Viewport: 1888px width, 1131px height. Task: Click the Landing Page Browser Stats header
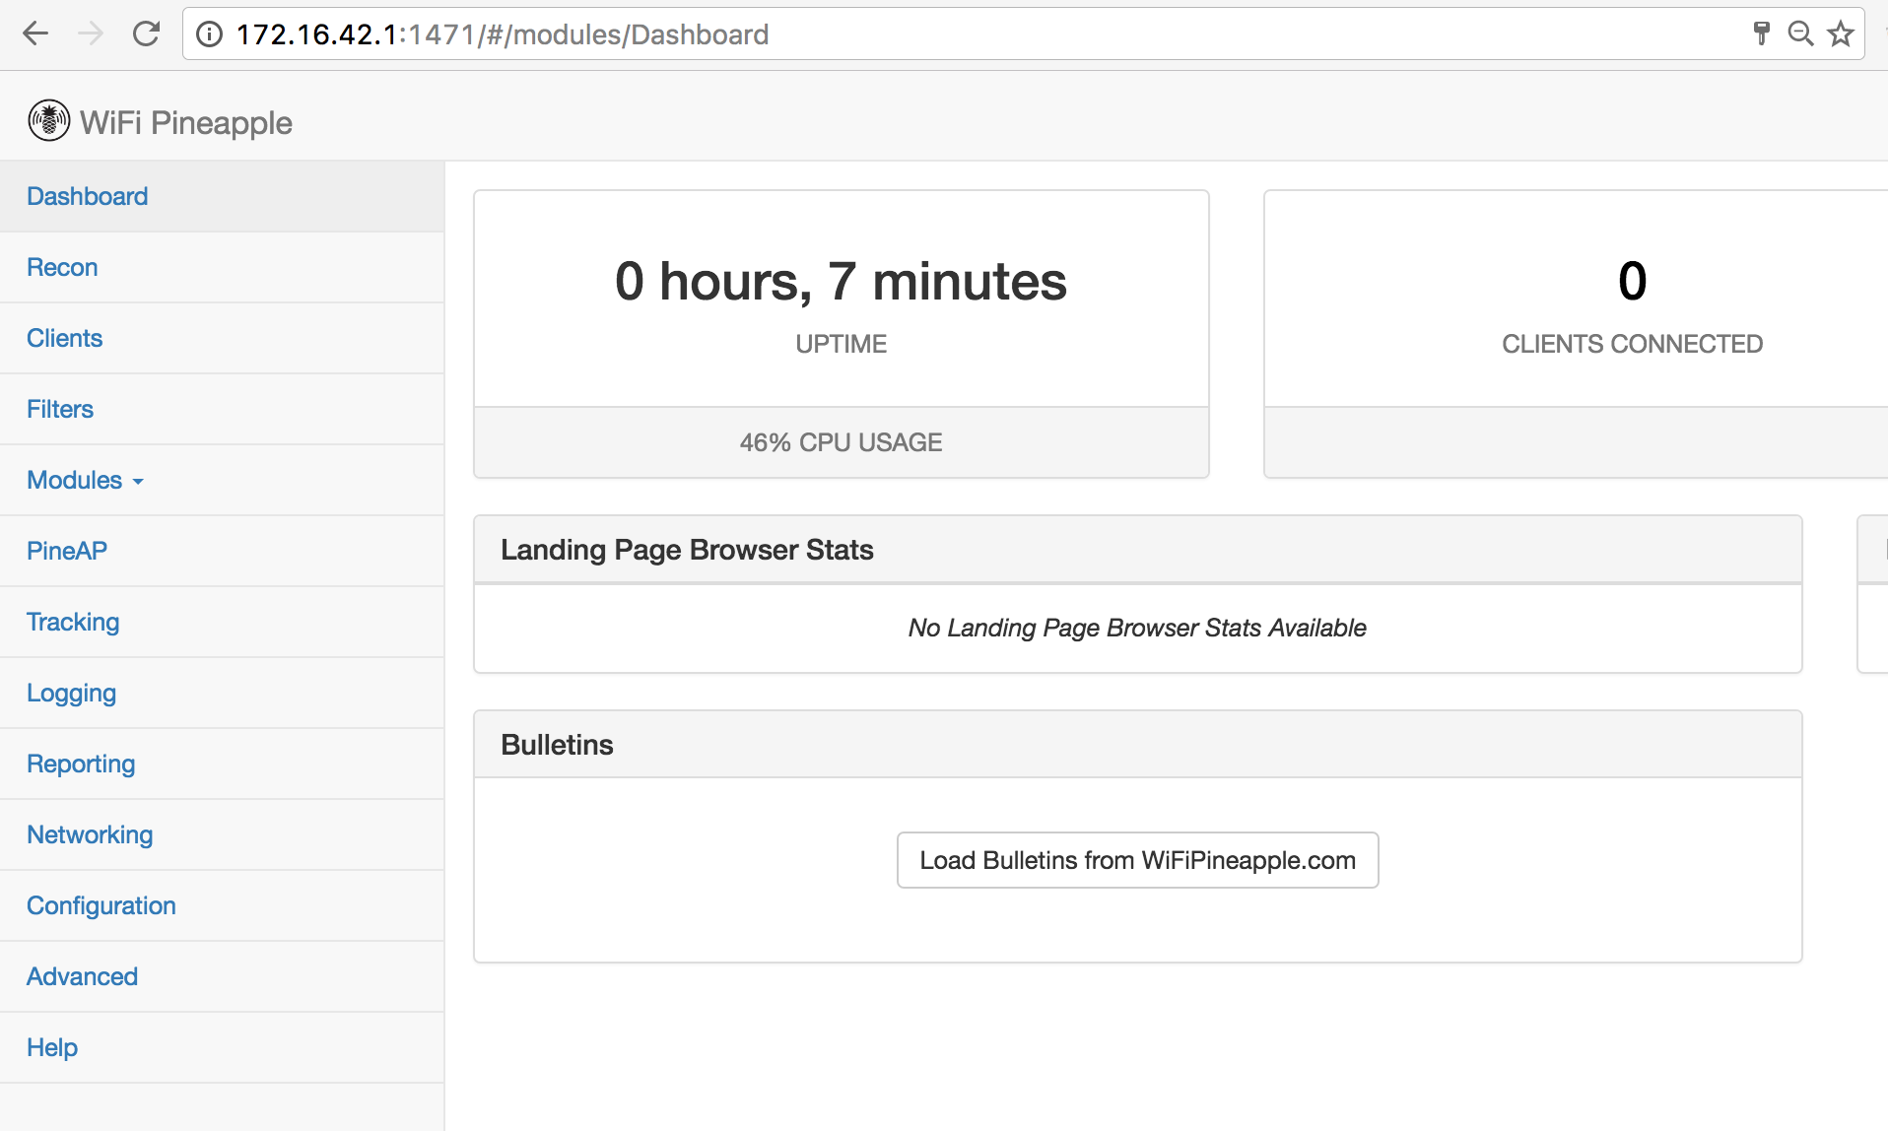[x=1137, y=550]
